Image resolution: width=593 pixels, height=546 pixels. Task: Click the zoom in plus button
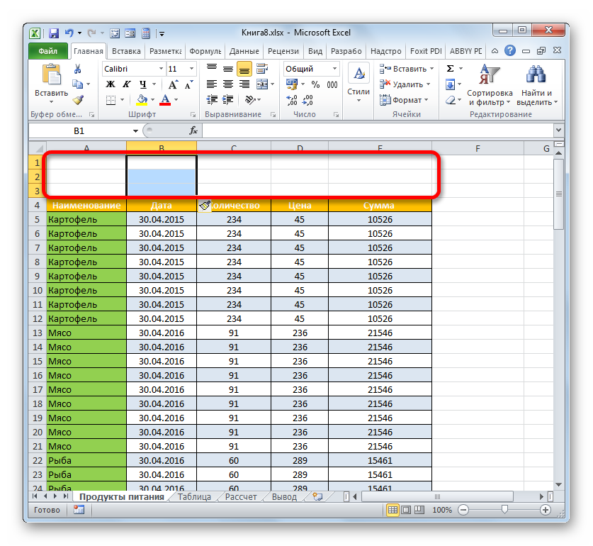click(x=545, y=510)
